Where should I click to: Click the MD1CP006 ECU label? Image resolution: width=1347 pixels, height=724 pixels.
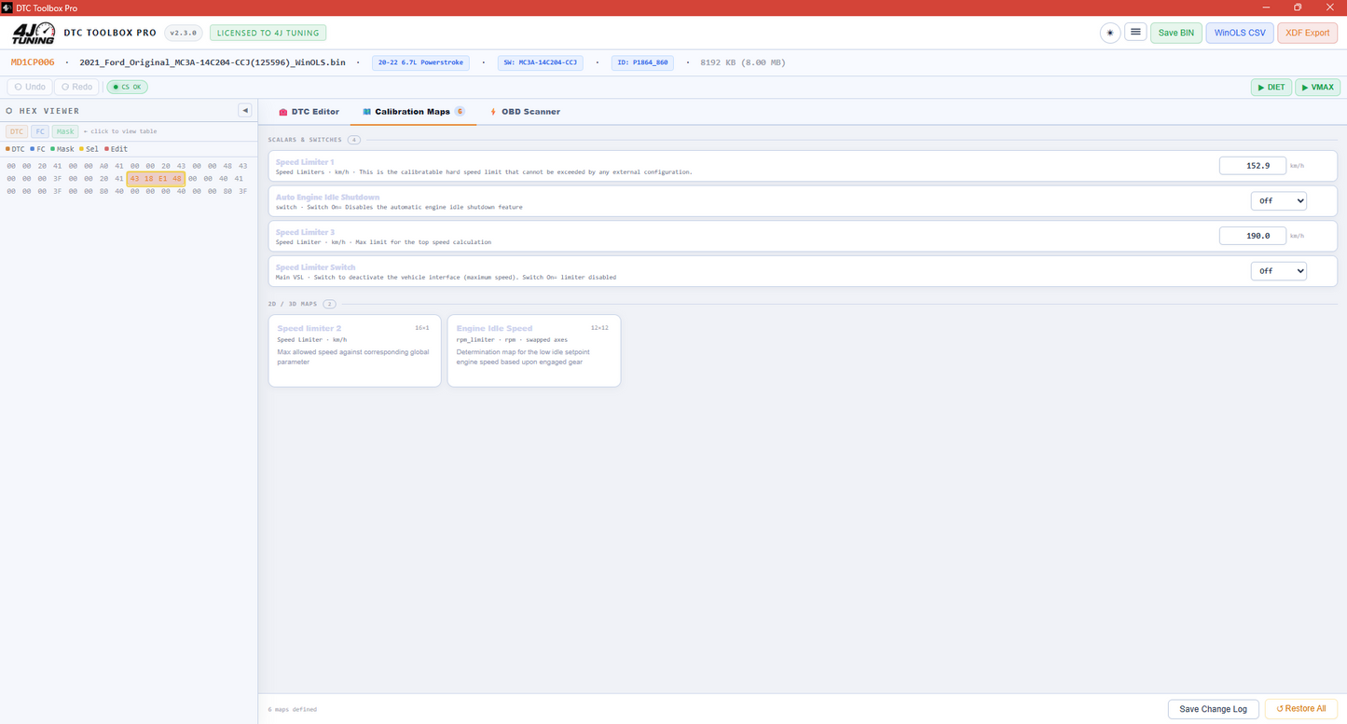point(33,62)
